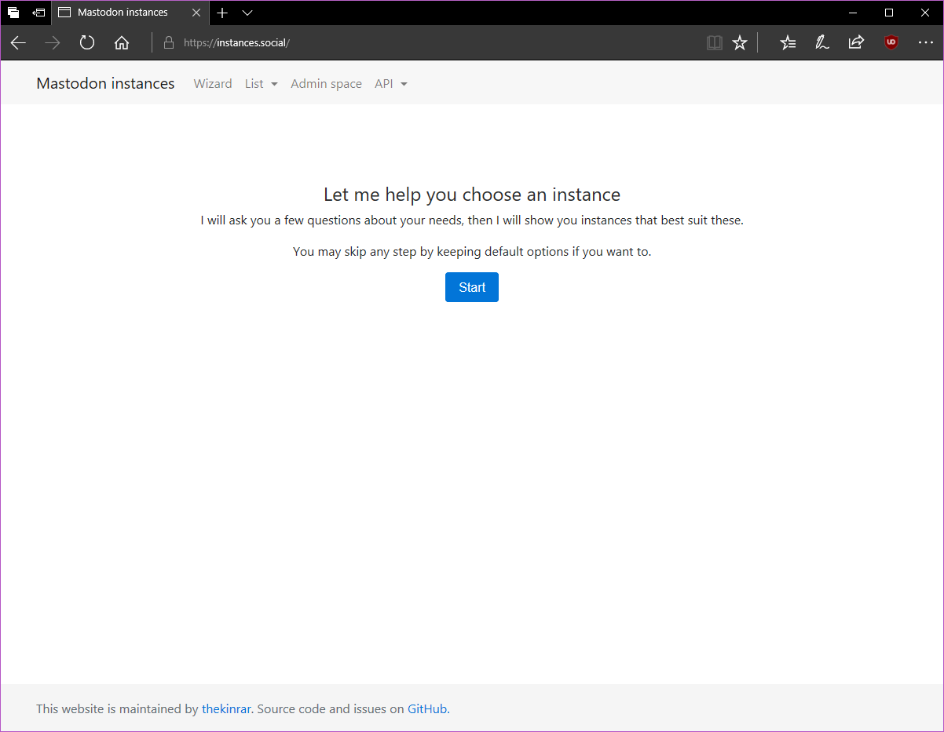Screen dimensions: 944x732
Task: Refresh the instances.social page
Action: pyautogui.click(x=87, y=43)
